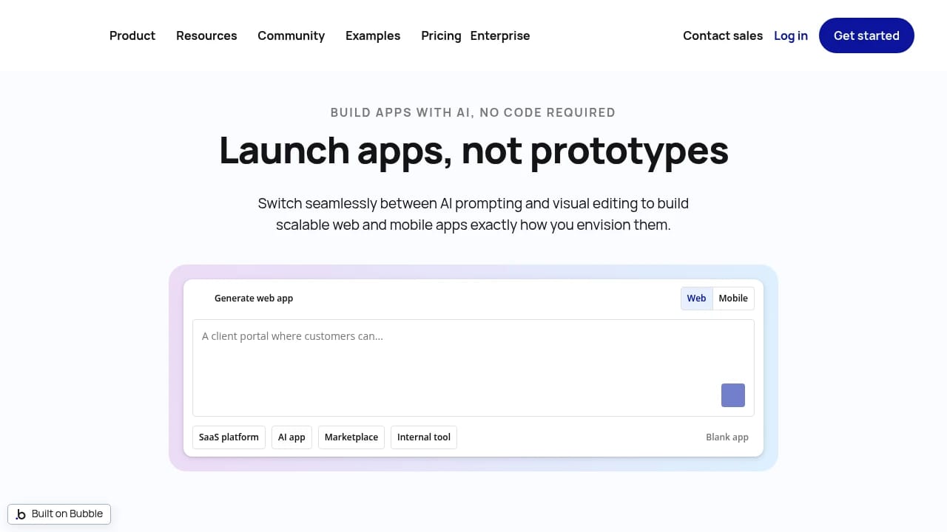
Task: Click the Blank app option
Action: [727, 437]
